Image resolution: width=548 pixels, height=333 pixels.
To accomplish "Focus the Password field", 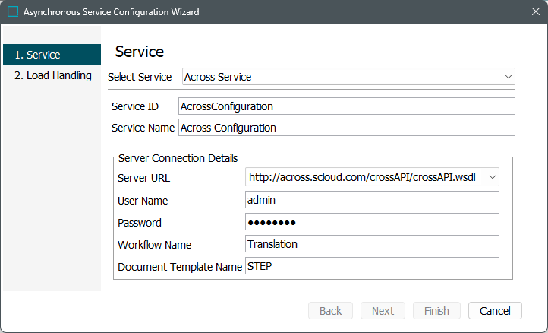I will (x=372, y=222).
